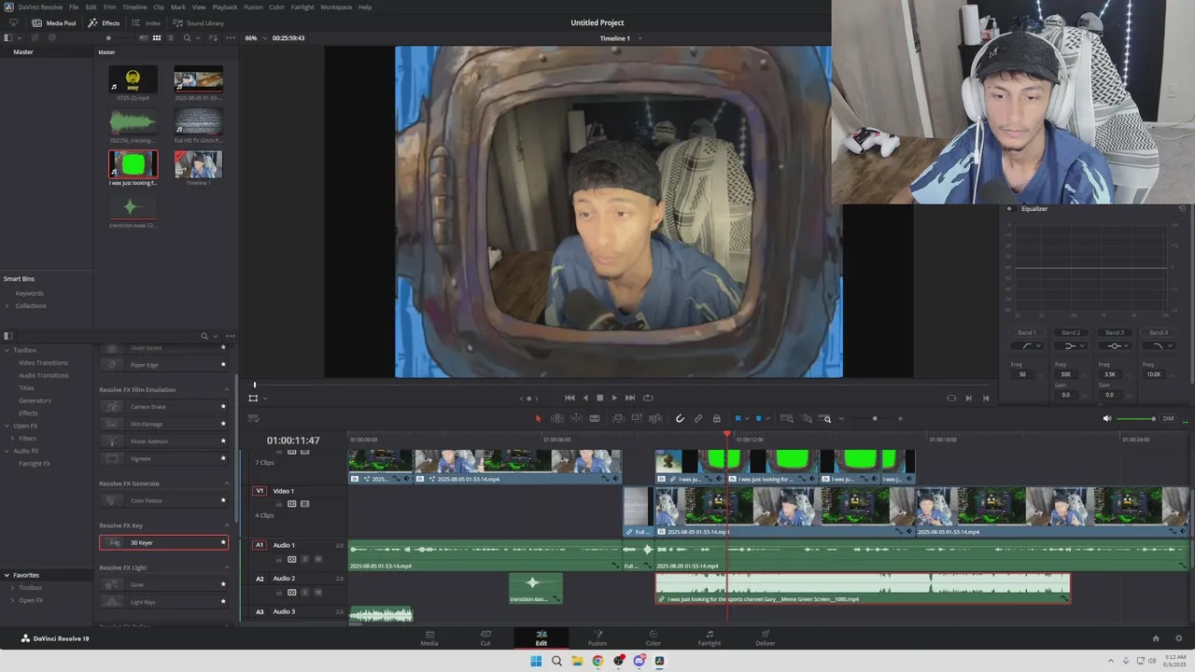
Task: Solo the Audio 2 track (S)
Action: (x=304, y=592)
